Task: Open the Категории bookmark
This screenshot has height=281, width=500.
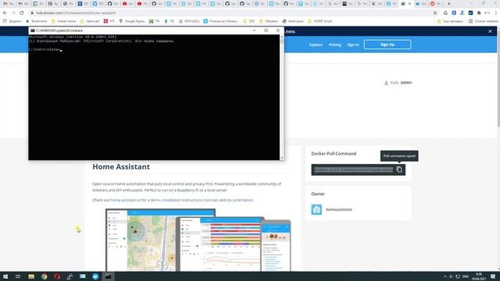Action: coord(293,21)
